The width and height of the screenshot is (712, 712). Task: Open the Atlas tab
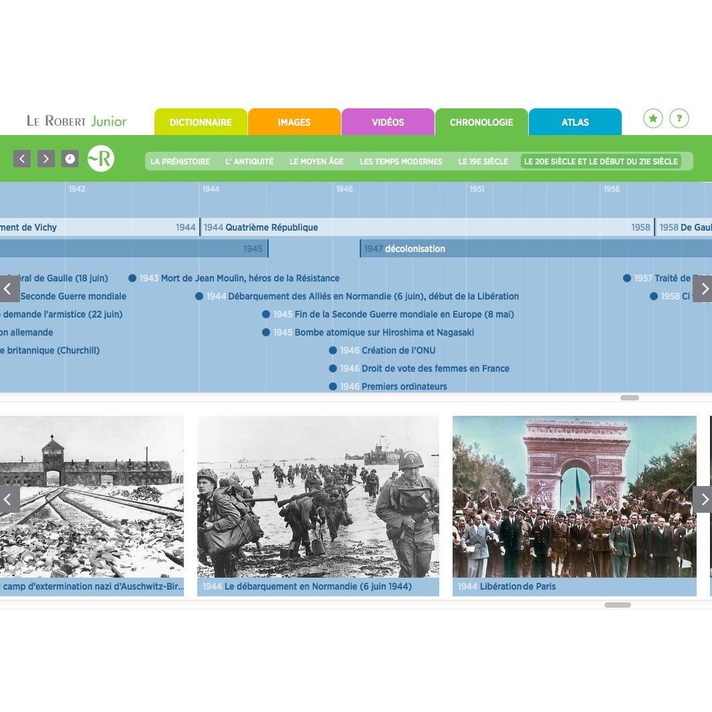(575, 122)
